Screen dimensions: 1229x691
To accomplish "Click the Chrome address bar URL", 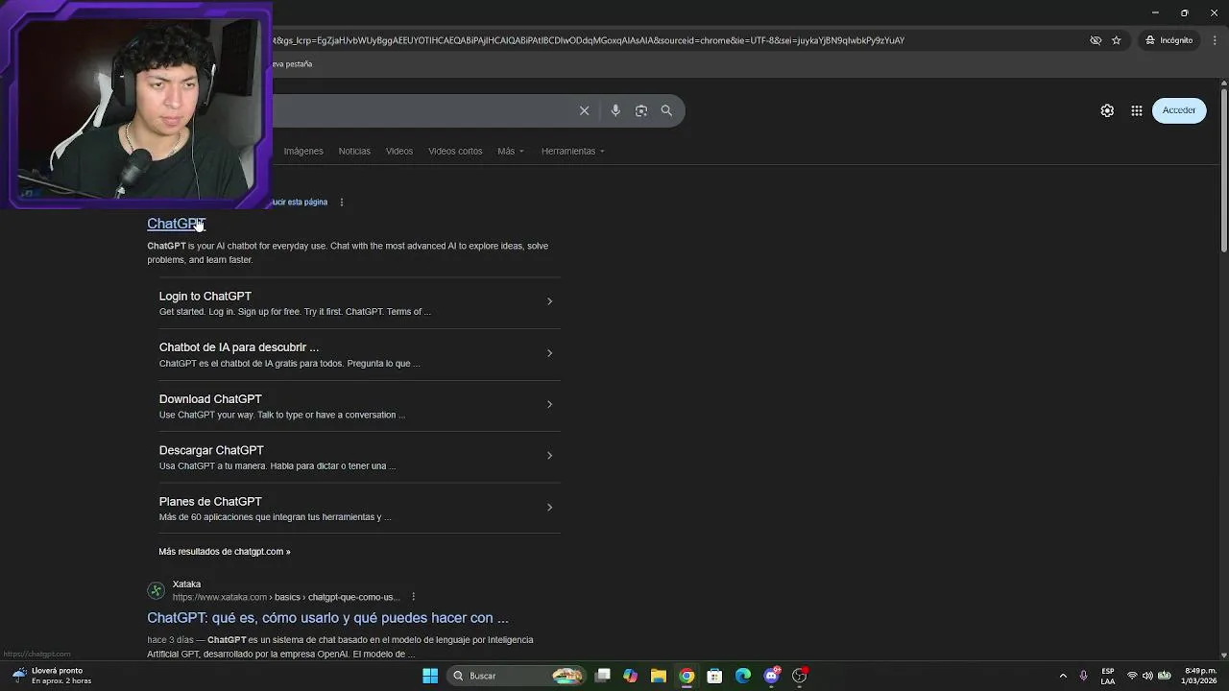I will 590,40.
